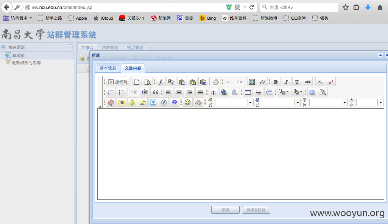Center align text
Viewport: 388px width, 224px height.
[x=179, y=92]
